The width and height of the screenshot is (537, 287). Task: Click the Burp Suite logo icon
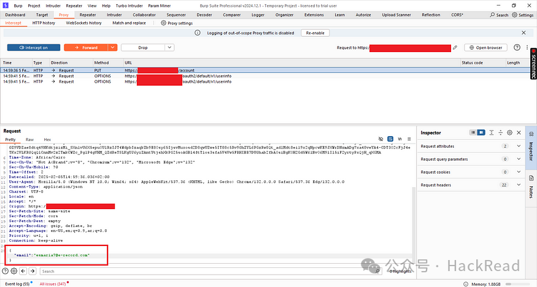point(6,6)
